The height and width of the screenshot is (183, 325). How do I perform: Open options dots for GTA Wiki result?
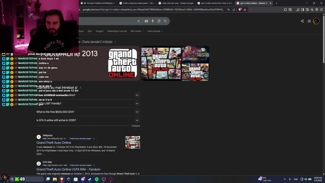tap(94, 165)
